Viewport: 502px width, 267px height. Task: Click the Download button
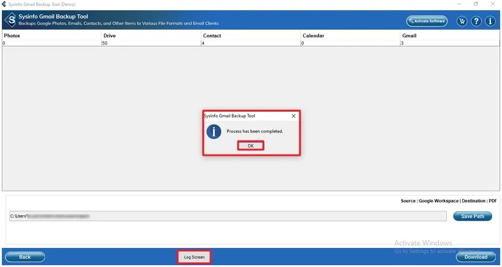476,257
